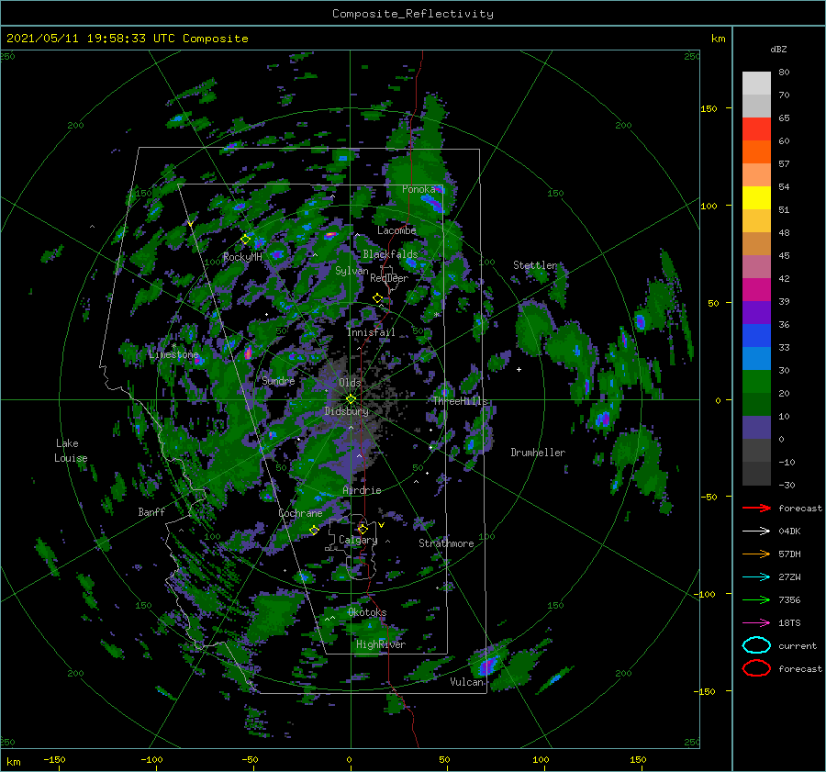The height and width of the screenshot is (772, 826).
Task: Click the 60 dBZ red swatch
Action: [756, 129]
